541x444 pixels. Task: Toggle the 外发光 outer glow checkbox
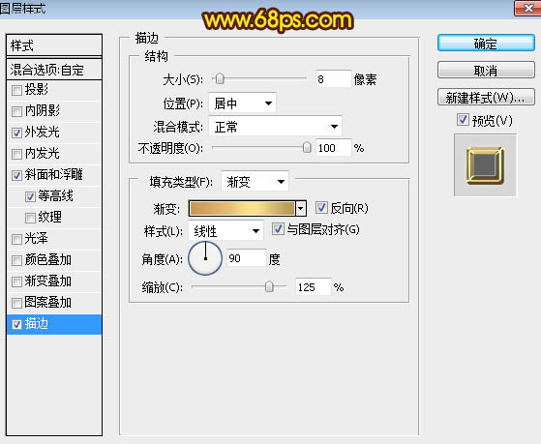point(16,133)
